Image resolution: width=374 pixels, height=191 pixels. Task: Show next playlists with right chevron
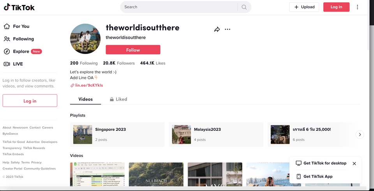click(360, 134)
